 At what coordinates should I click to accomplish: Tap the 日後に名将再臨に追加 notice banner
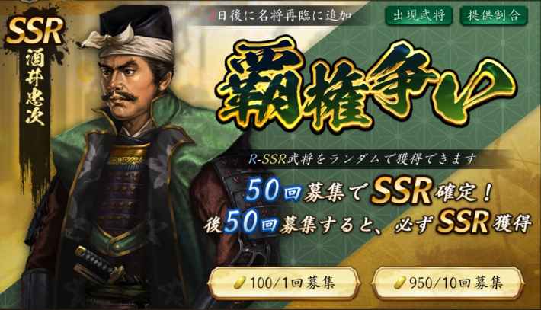point(282,15)
